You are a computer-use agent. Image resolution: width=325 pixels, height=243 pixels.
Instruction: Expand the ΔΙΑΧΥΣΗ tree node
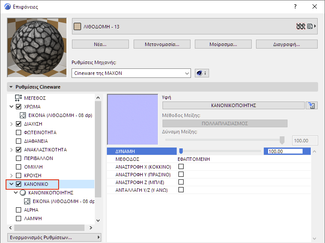click(x=11, y=124)
